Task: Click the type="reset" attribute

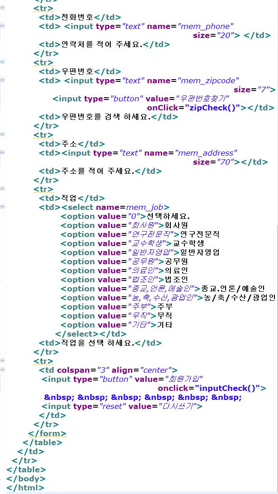Action: pyautogui.click(x=100, y=406)
